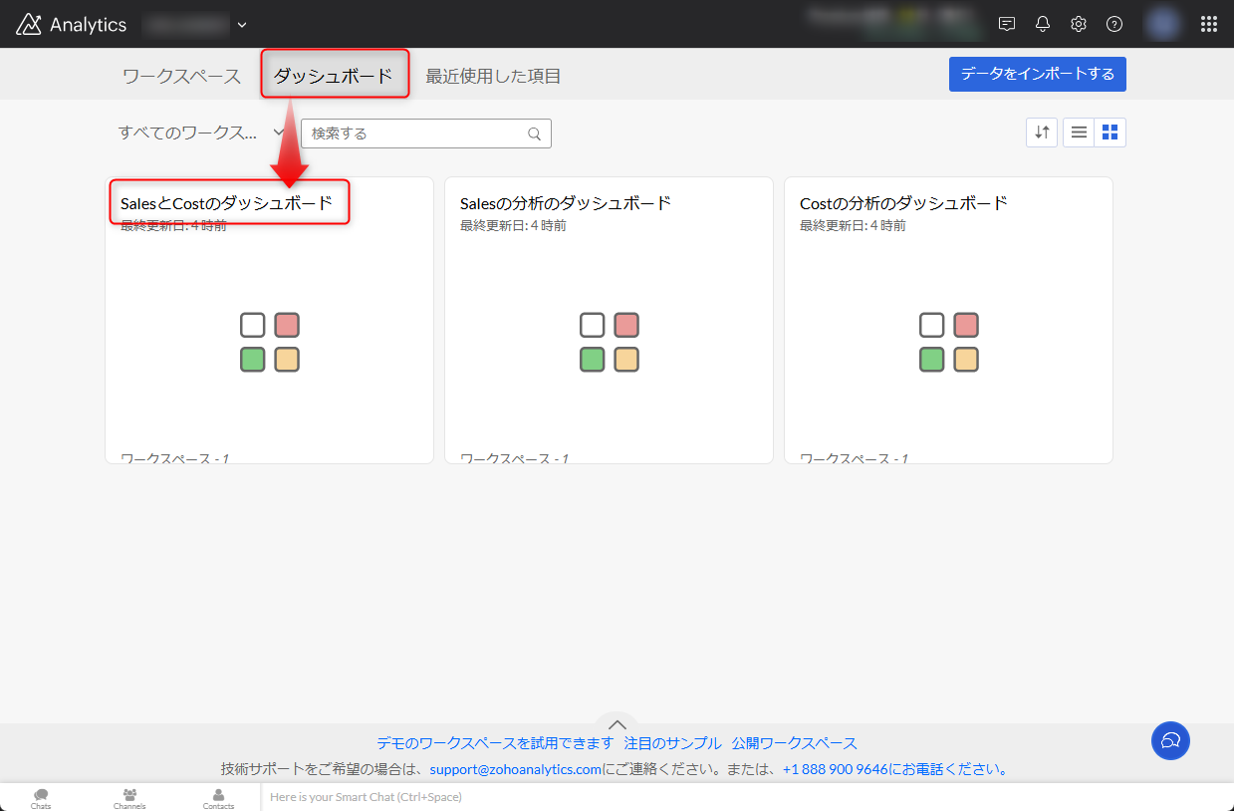Click the sort order arrows icon
The height and width of the screenshot is (811, 1234).
pos(1042,133)
